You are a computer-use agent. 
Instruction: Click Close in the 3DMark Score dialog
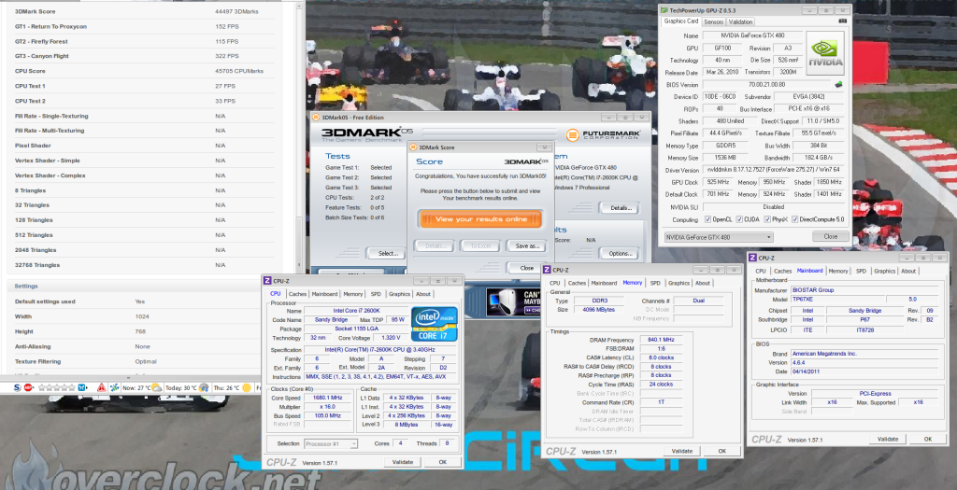click(527, 268)
